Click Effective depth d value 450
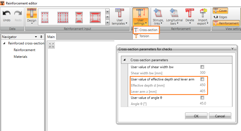 [203, 85]
